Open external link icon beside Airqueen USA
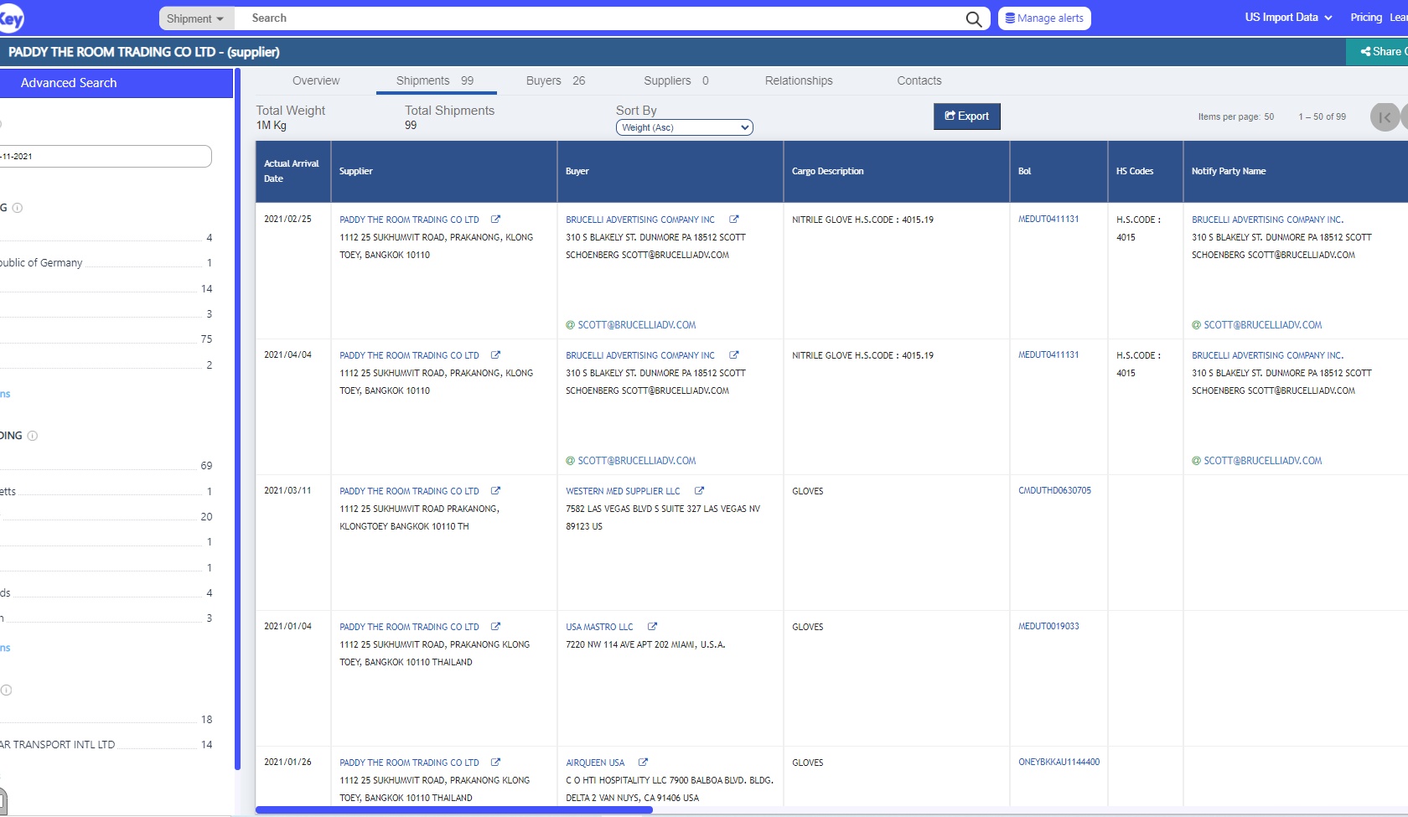The image size is (1408, 817). [x=643, y=763]
